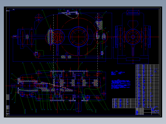Click the inspection cover on top of the housing

pos(68,13)
